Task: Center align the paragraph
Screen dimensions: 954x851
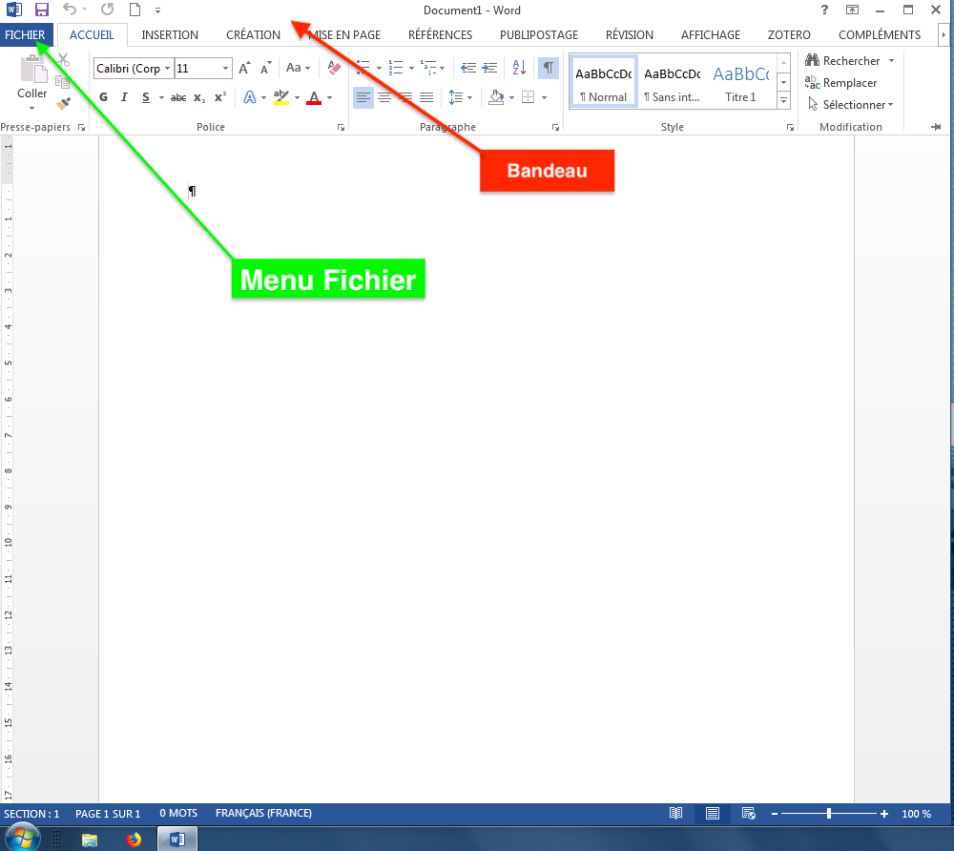Action: [384, 97]
